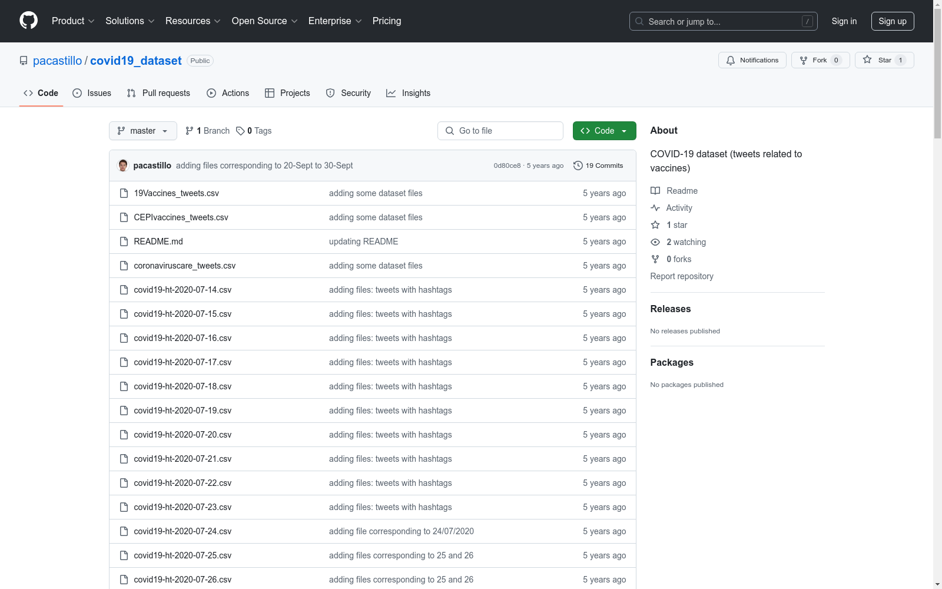Open covid19-ht-2020-07-20.csv file
This screenshot has width=942, height=589.
pyautogui.click(x=183, y=435)
